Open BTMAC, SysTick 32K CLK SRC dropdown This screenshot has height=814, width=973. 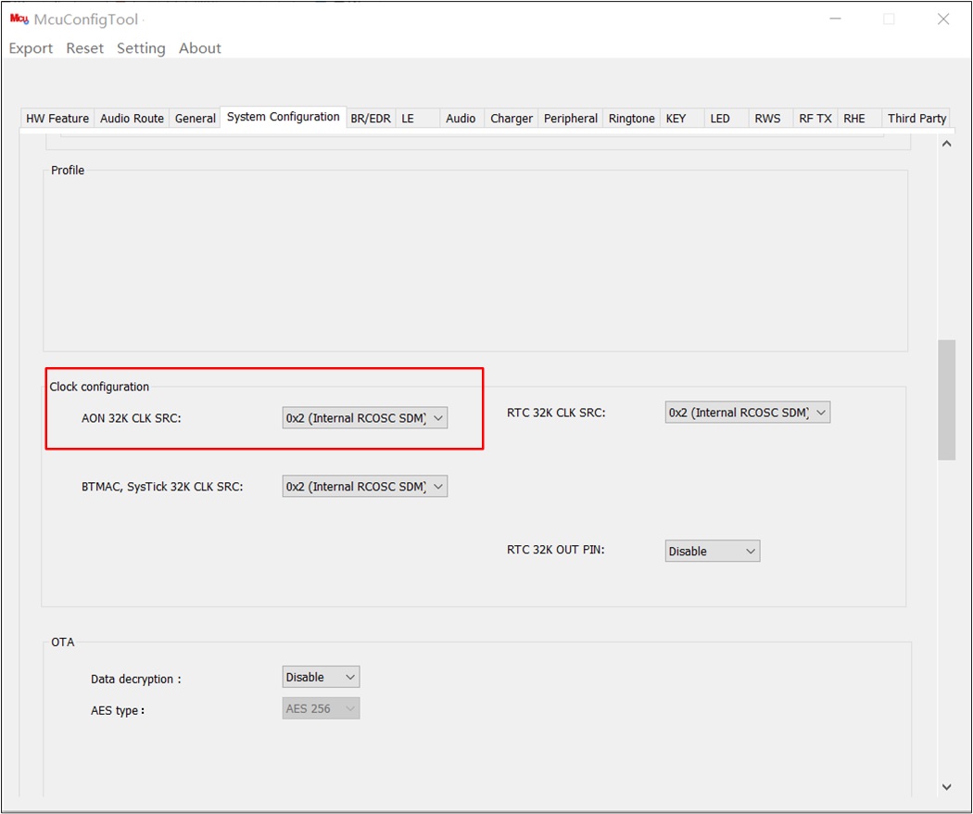coord(365,487)
